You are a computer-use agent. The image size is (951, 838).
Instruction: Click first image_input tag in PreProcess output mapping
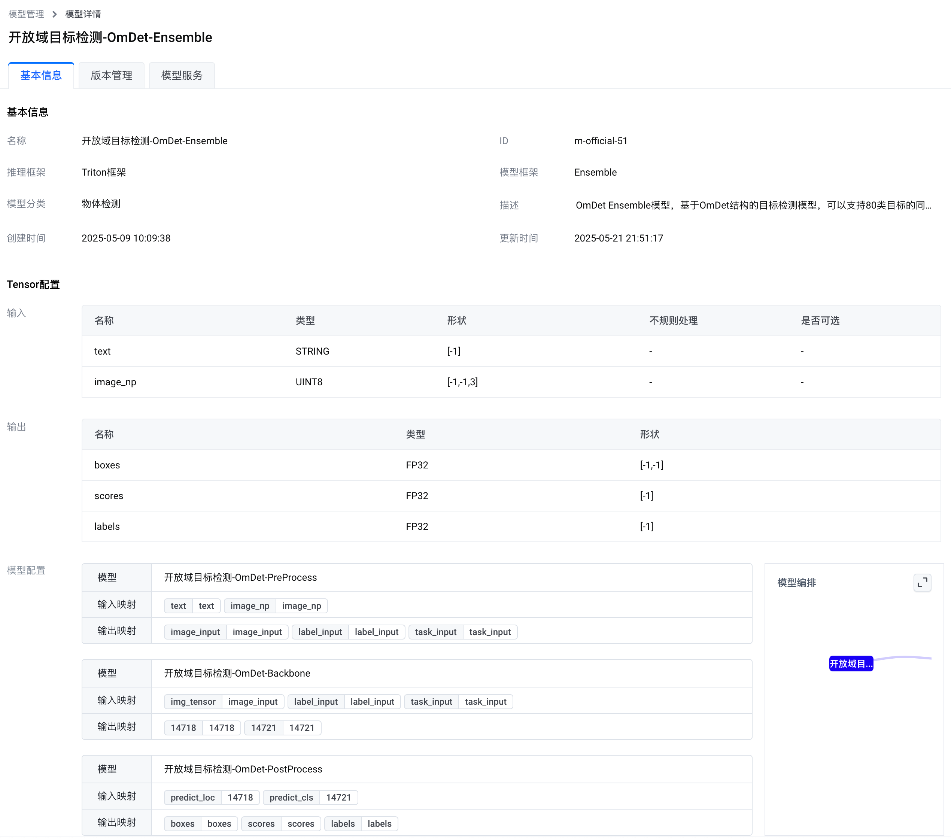pos(195,632)
